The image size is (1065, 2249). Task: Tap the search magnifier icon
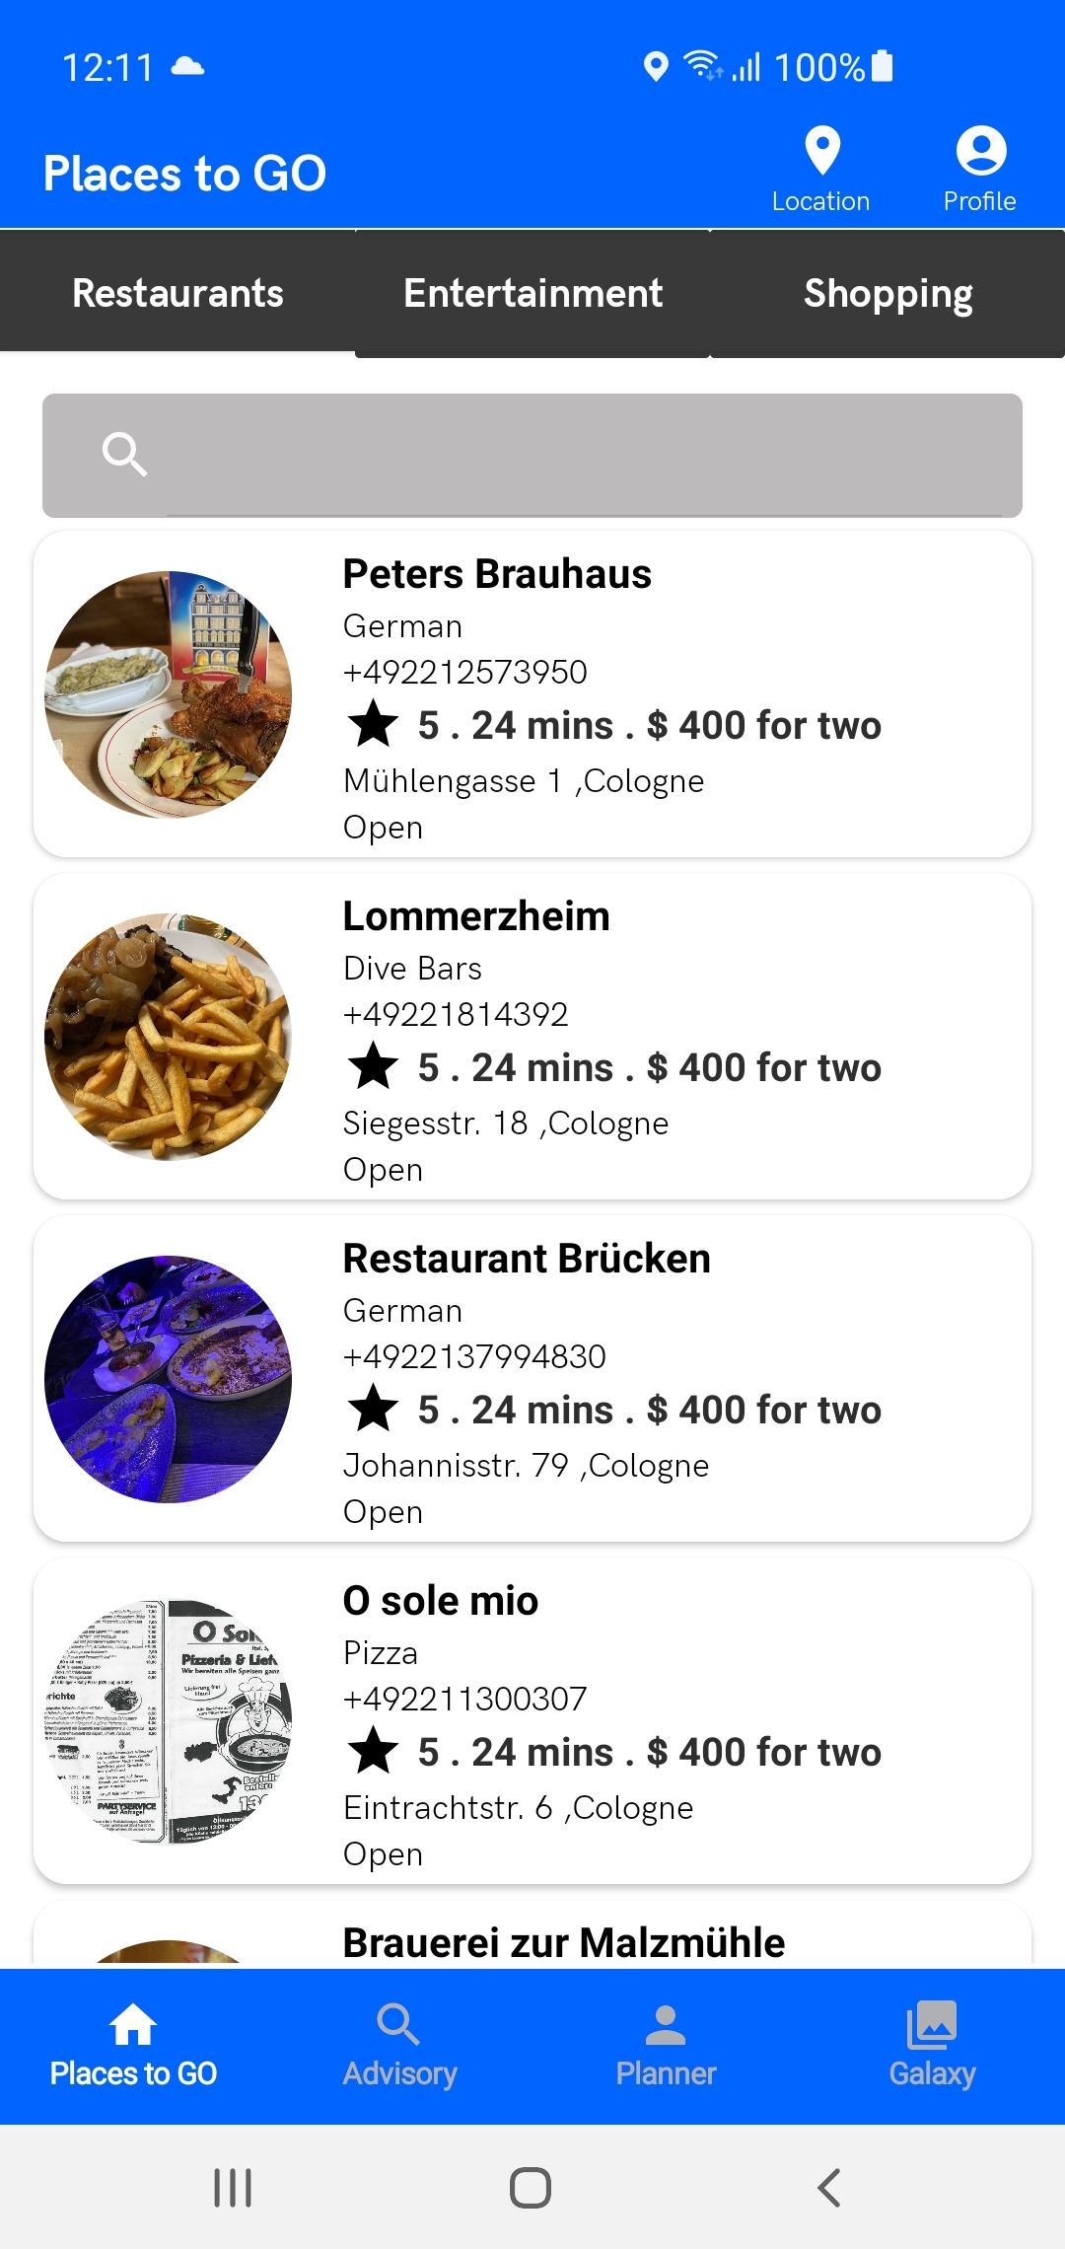pyautogui.click(x=124, y=455)
